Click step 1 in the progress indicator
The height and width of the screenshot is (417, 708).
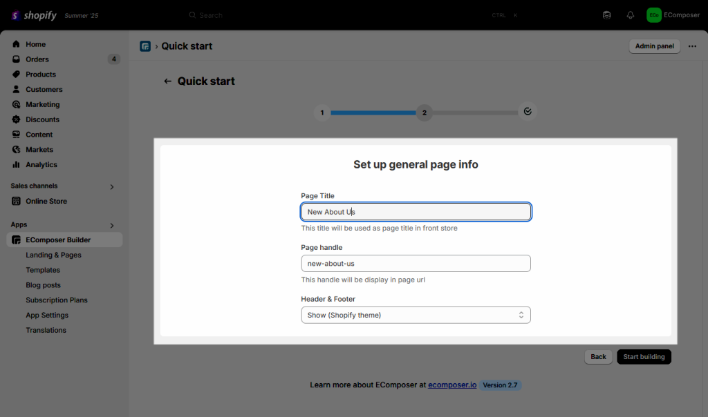pos(322,113)
